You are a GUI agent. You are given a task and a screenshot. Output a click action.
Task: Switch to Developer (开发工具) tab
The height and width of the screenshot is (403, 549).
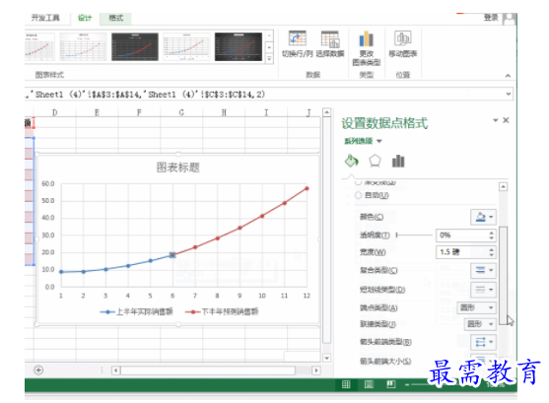(45, 18)
